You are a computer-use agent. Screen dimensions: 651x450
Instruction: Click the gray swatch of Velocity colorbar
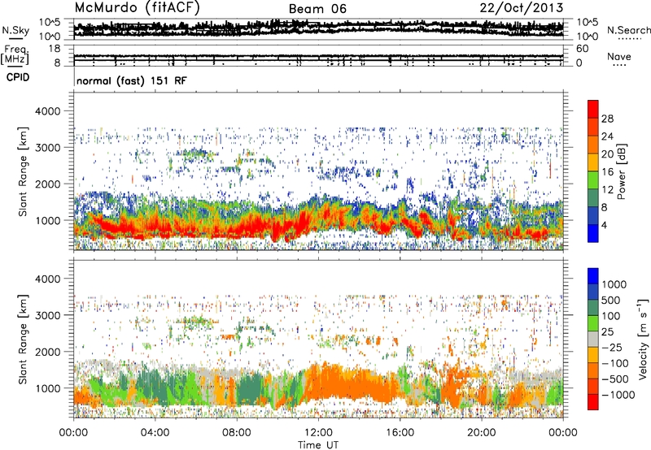(x=593, y=339)
